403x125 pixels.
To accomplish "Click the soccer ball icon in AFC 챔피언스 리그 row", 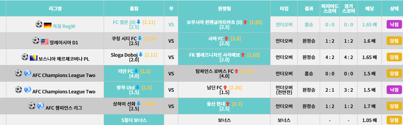I will tap(32, 106).
